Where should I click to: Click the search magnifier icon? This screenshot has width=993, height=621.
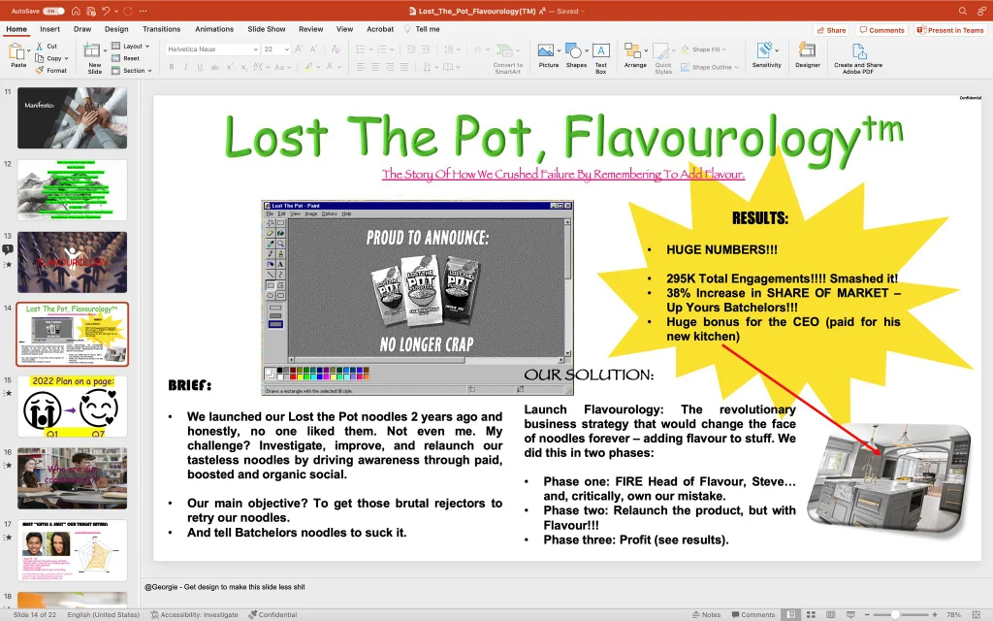[963, 11]
